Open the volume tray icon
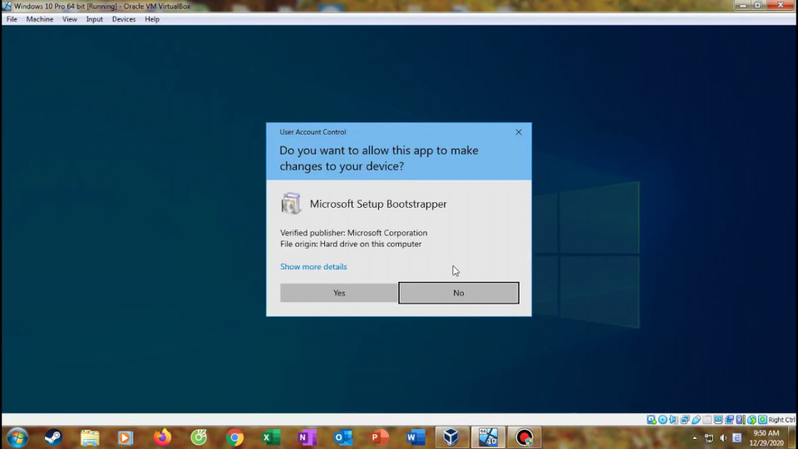798x449 pixels. point(723,438)
